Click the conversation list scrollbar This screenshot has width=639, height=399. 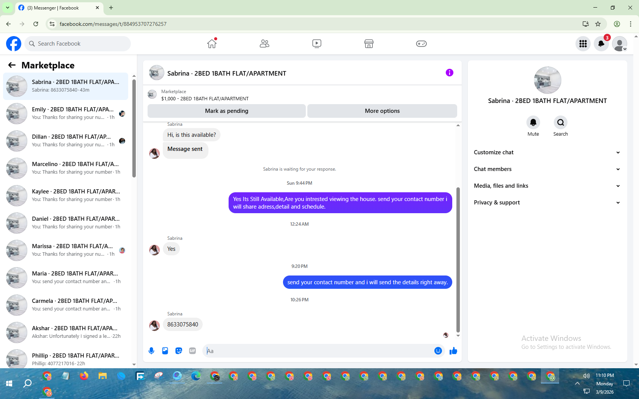pyautogui.click(x=134, y=129)
